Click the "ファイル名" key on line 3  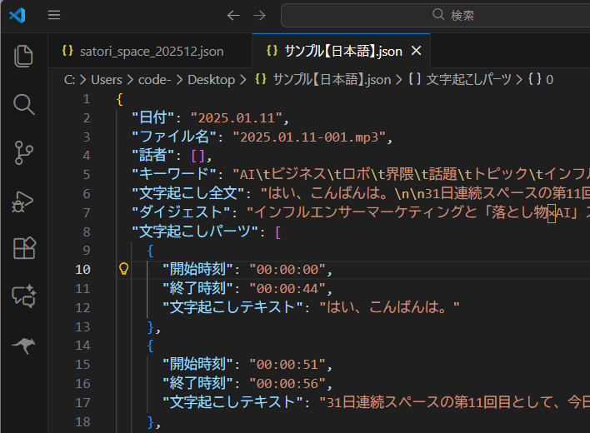point(174,137)
